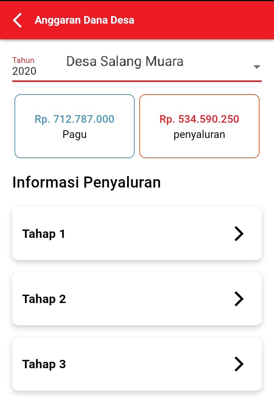Screen dimensions: 274x401
Task: Click the Anggaran Dana Desa title
Action: tap(84, 20)
